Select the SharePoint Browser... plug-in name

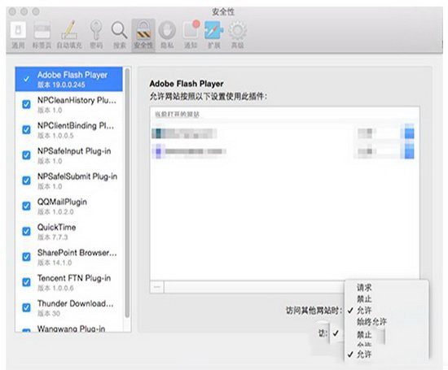(77, 253)
